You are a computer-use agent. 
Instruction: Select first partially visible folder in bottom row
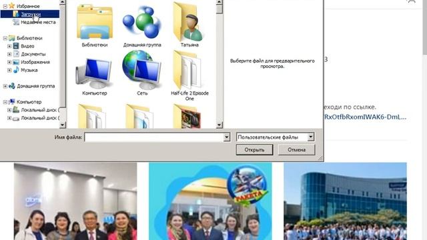[x=91, y=117]
